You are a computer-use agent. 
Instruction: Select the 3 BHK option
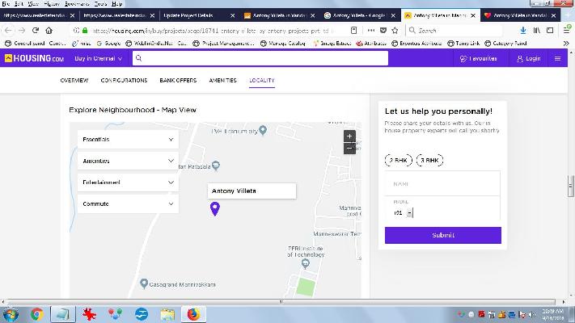429,160
